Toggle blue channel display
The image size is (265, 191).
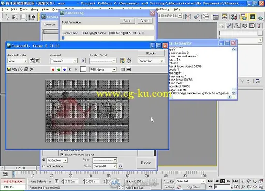click(x=65, y=70)
